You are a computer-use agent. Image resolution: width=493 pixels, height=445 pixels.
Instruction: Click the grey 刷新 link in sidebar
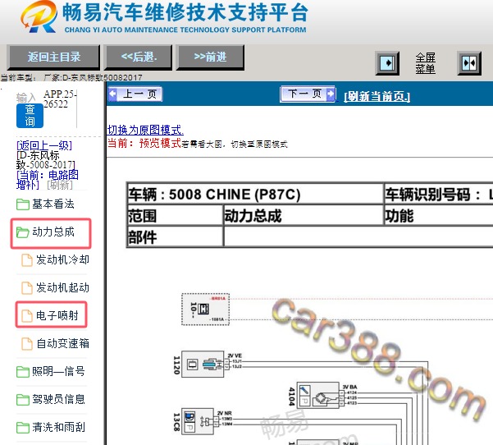pyautogui.click(x=60, y=185)
